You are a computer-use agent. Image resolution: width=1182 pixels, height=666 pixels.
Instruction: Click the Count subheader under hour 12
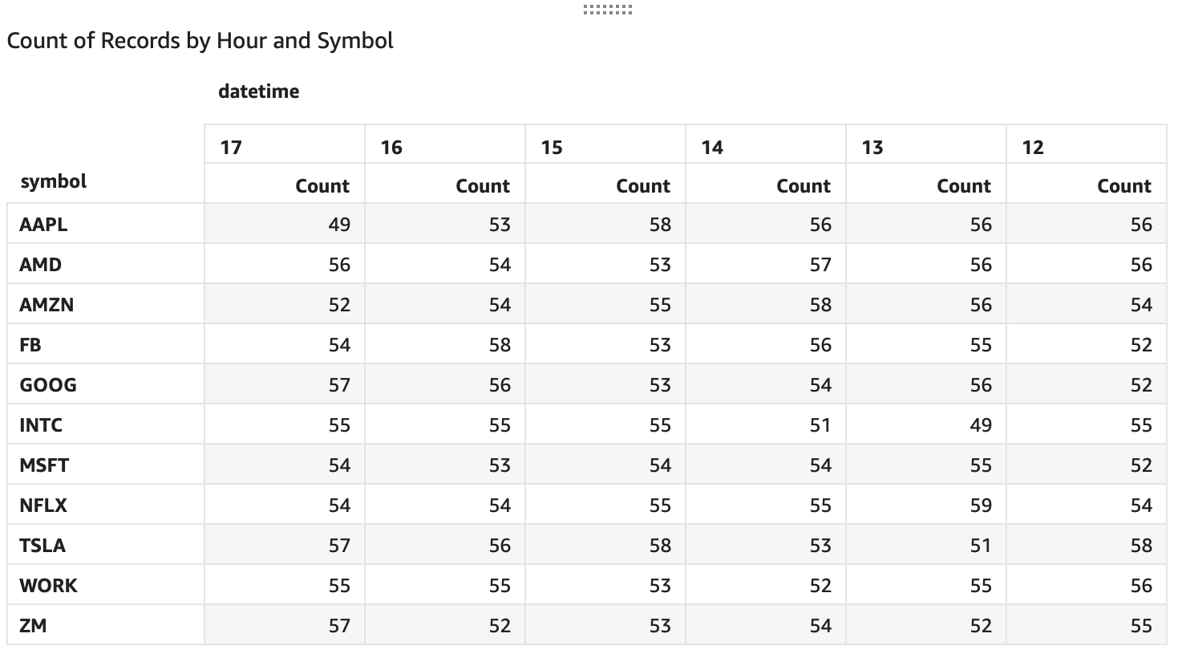click(1124, 186)
